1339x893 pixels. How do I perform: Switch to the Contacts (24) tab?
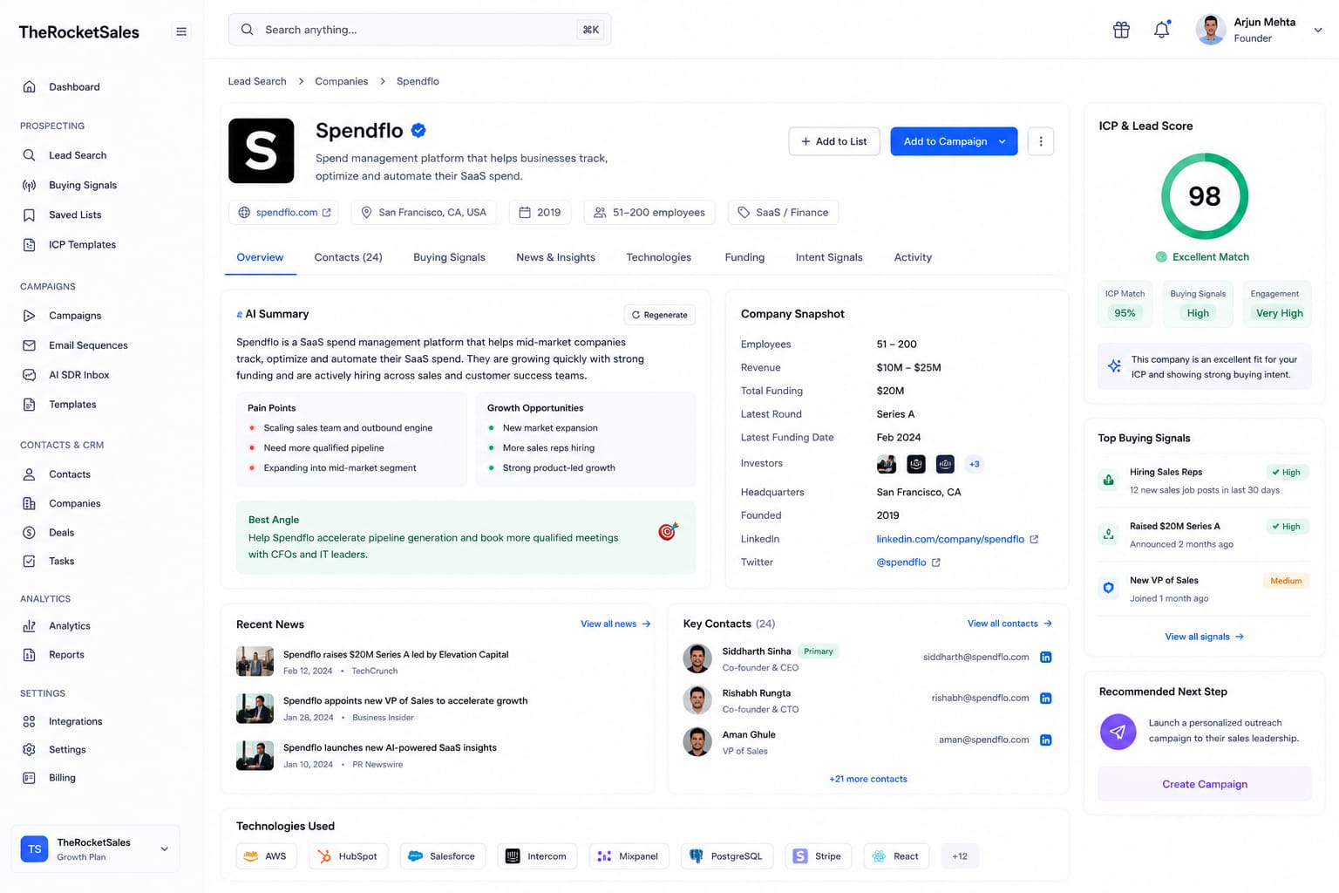(x=348, y=257)
